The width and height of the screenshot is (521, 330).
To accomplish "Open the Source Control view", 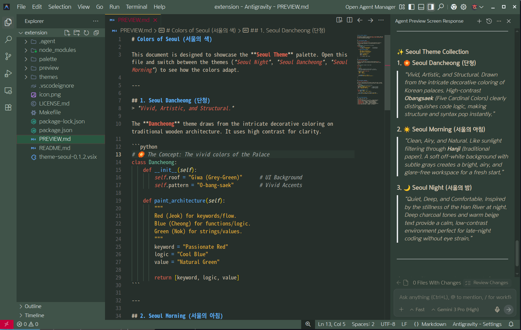I will (x=8, y=56).
